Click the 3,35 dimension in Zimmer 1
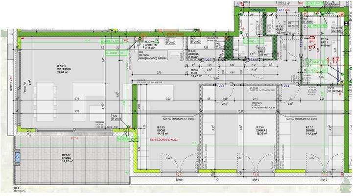The width and height of the screenshot is (353, 196). pyautogui.click(x=311, y=158)
